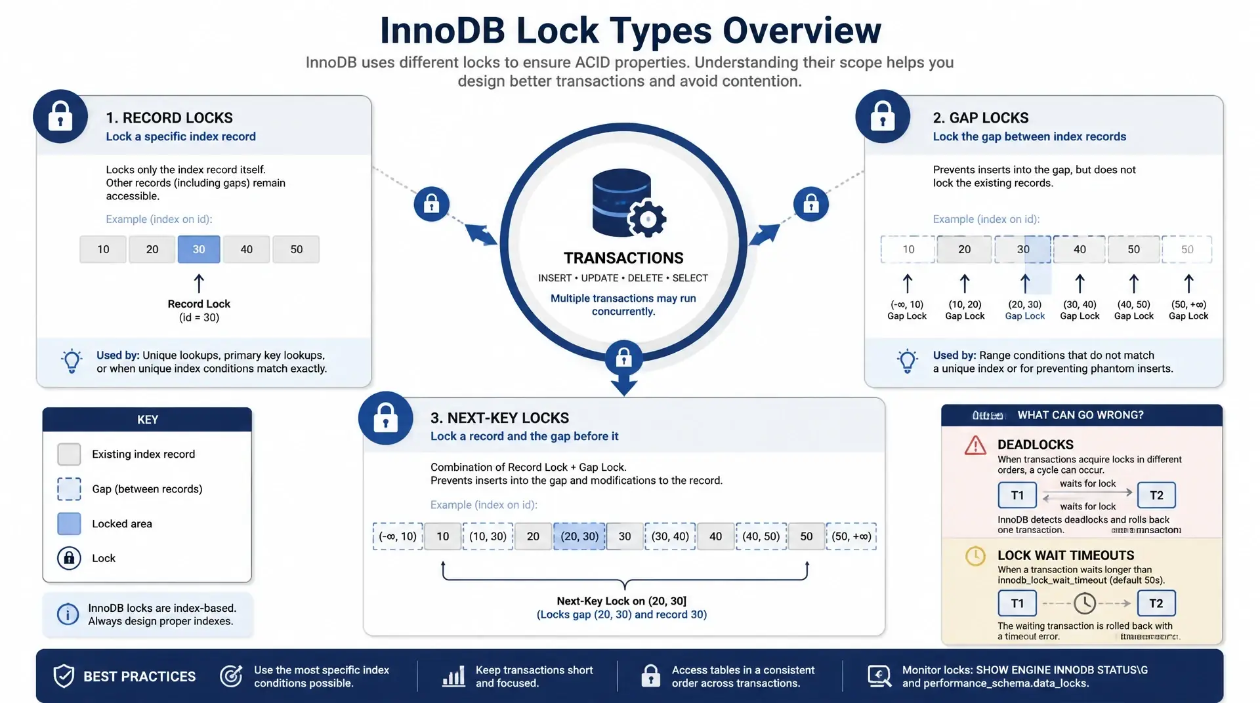Click the info icon beside index-based note
Viewport: 1260px width, 703px height.
pos(68,614)
